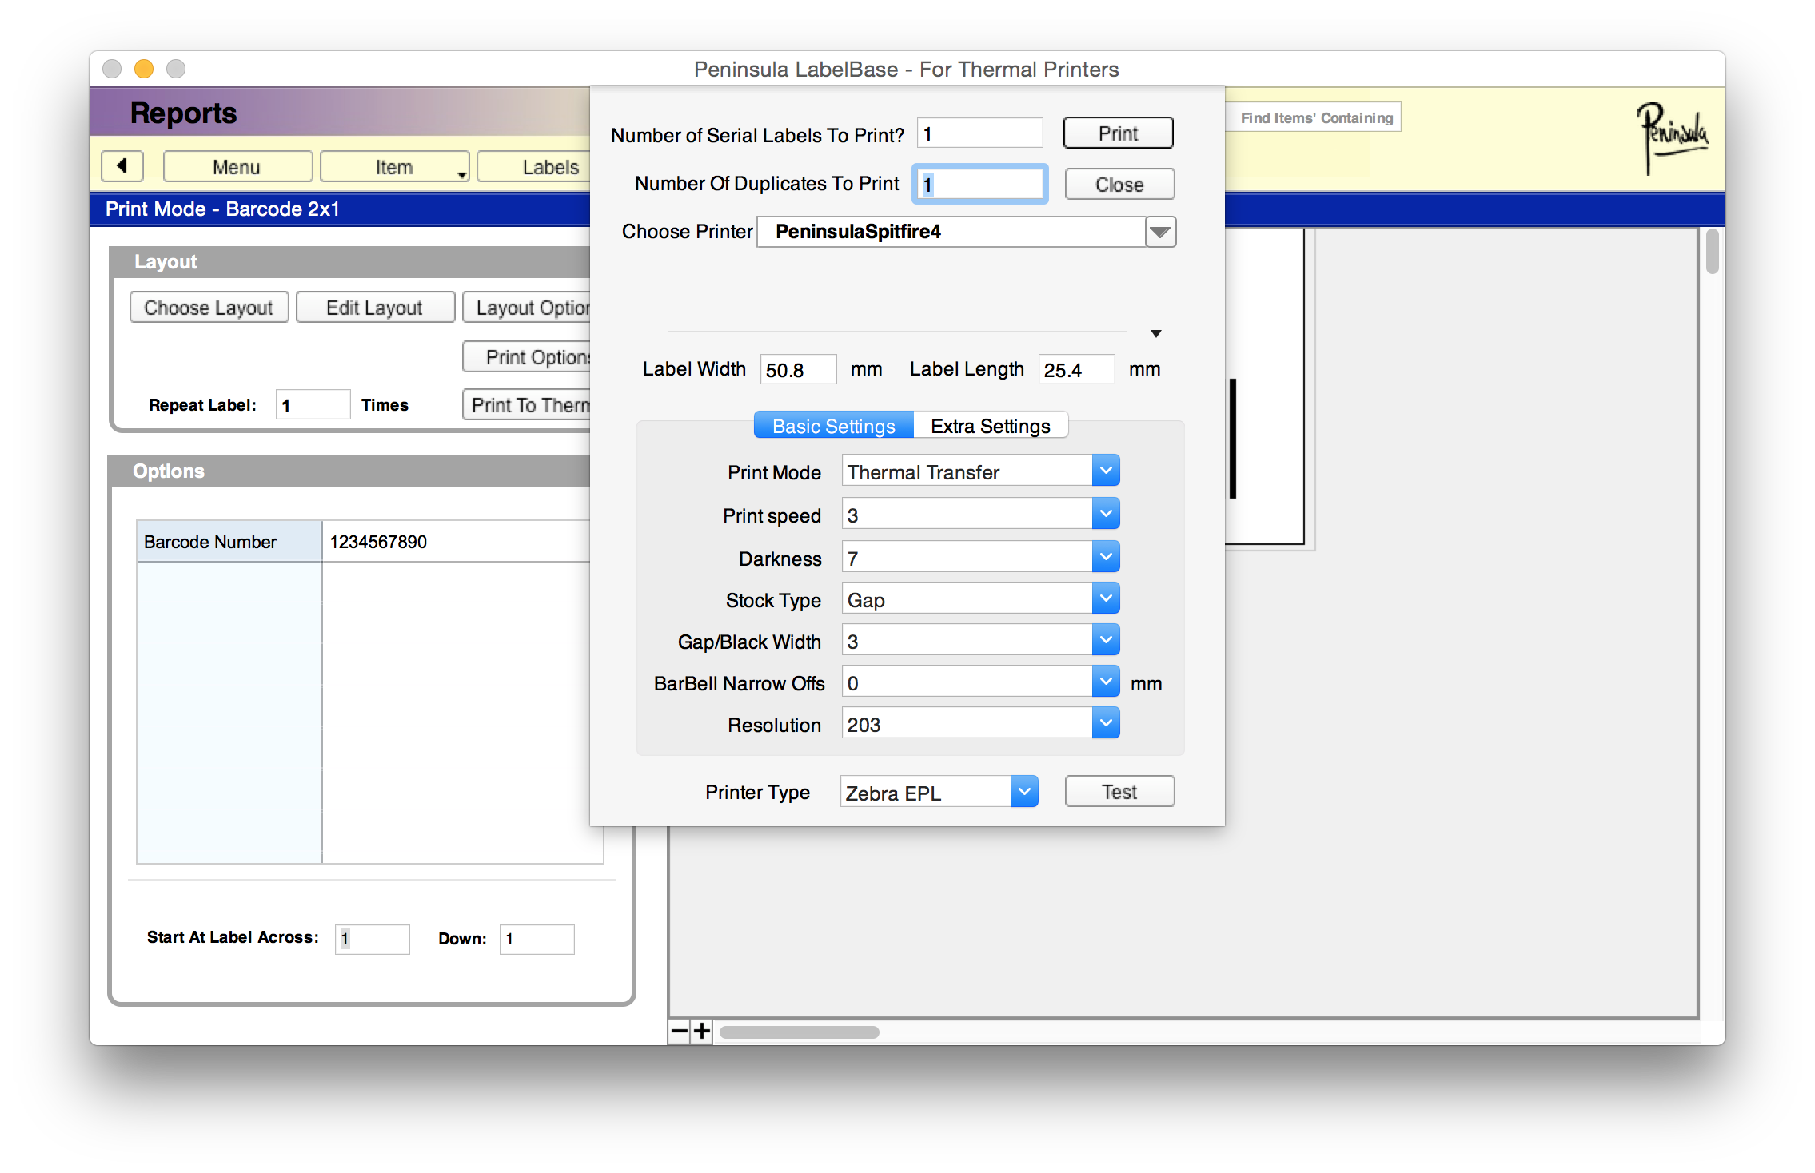Open the Print Mode dropdown

click(x=1105, y=471)
